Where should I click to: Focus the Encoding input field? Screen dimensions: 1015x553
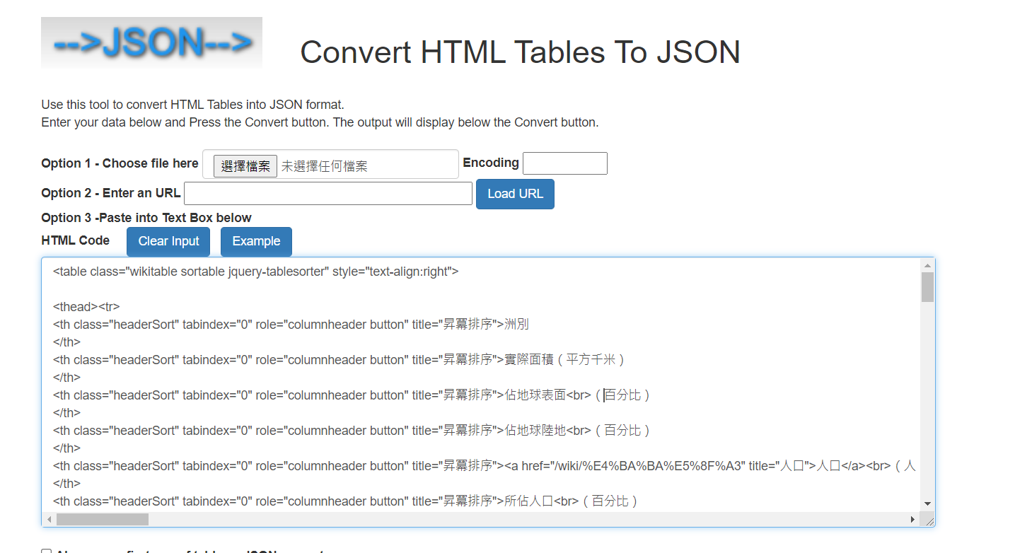tap(564, 163)
